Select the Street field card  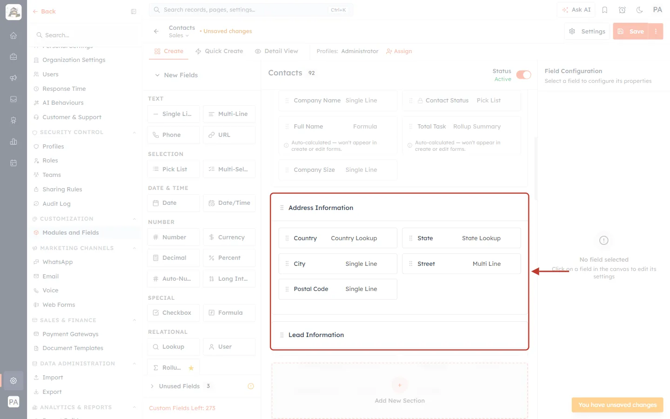[x=462, y=264]
